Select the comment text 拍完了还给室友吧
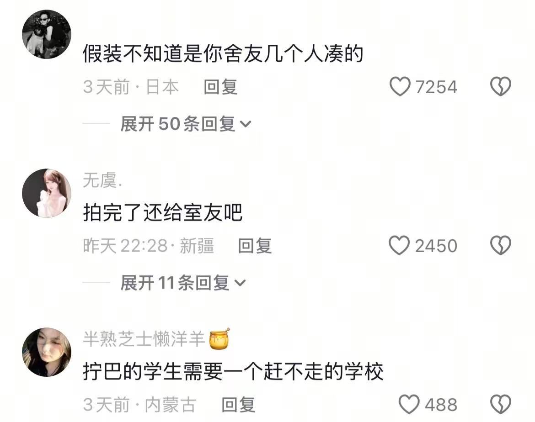The width and height of the screenshot is (535, 422). 163,213
